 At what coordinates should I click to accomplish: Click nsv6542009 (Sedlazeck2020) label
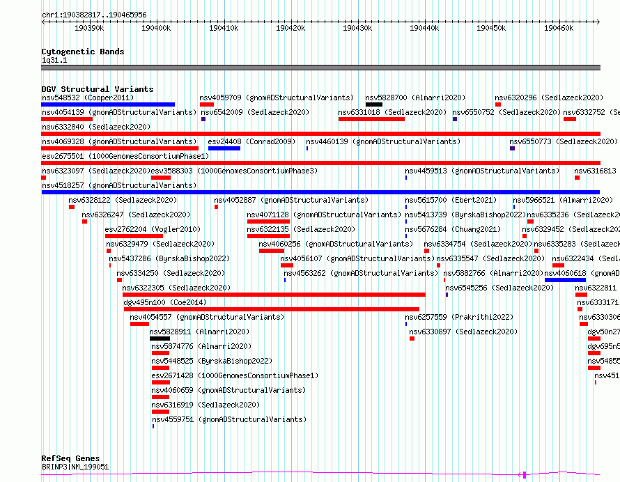(x=255, y=112)
